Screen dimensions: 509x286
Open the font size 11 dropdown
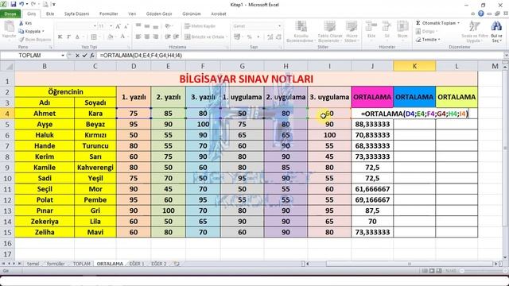[x=111, y=26]
